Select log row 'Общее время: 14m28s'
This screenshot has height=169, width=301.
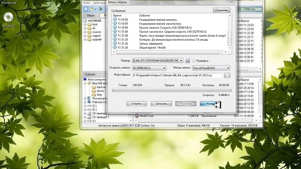click(152, 48)
